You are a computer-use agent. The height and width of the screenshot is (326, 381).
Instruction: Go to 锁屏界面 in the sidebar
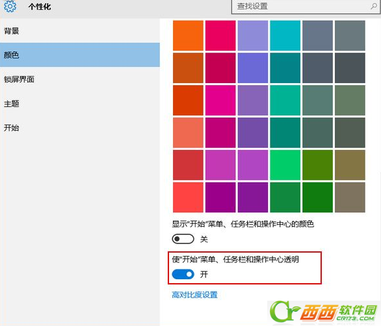19,79
